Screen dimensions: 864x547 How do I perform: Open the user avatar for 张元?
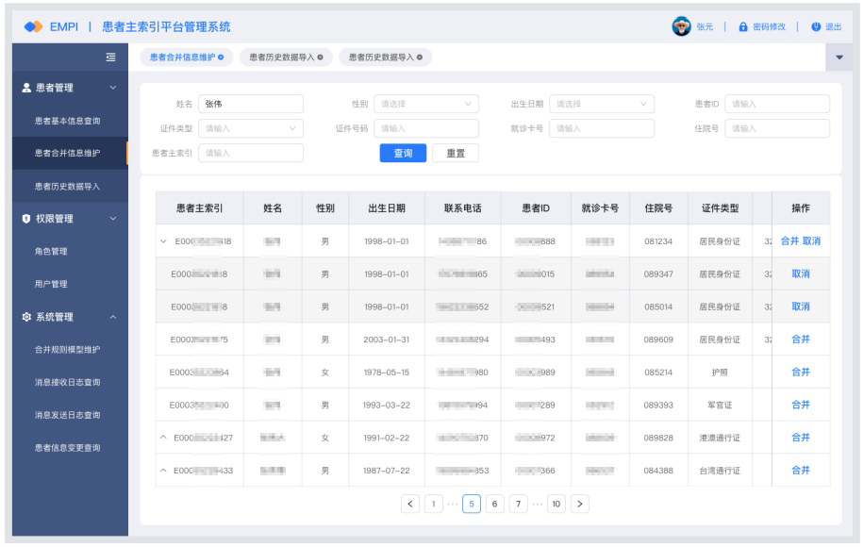(x=682, y=26)
